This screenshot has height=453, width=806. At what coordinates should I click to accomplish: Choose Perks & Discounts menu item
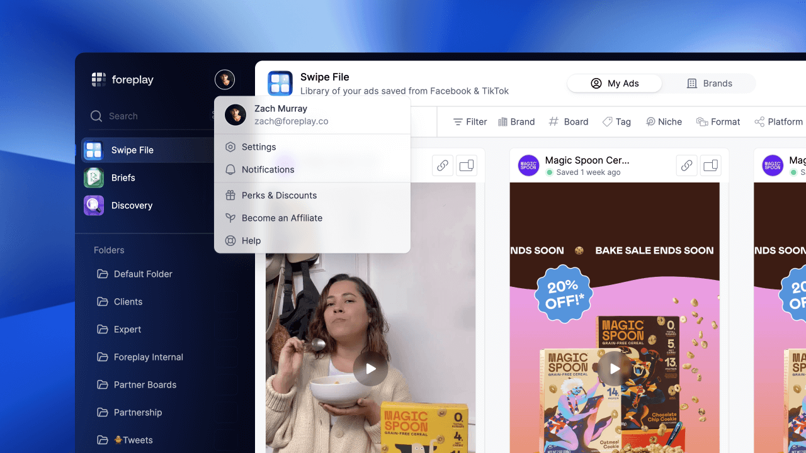(312, 196)
